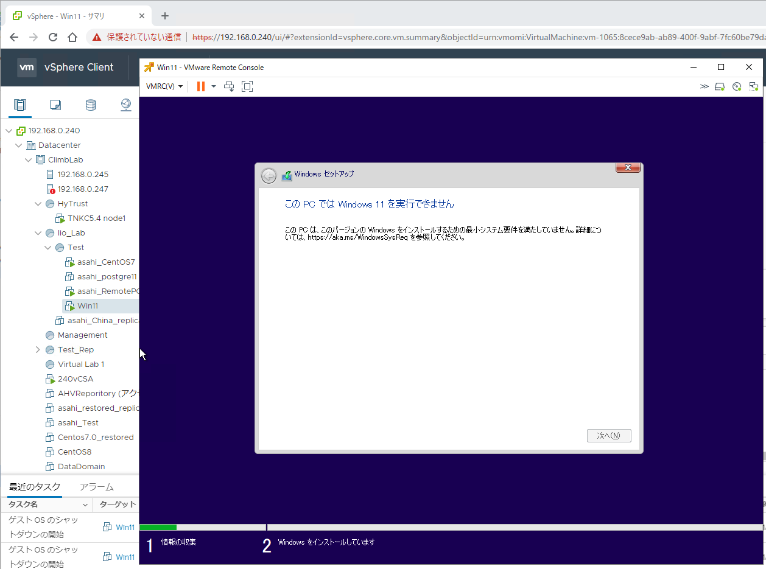Click the browser back arrow
The width and height of the screenshot is (766, 569).
(x=14, y=37)
